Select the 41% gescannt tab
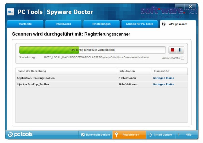Screen dimensions: 203x143 (178, 24)
